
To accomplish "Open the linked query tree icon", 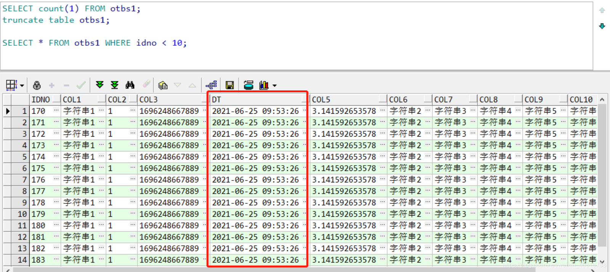I will click(211, 85).
